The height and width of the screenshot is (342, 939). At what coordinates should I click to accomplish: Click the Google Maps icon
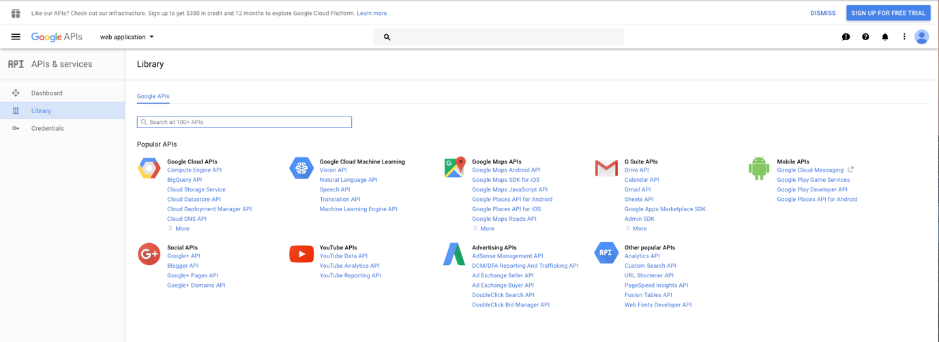(x=454, y=168)
